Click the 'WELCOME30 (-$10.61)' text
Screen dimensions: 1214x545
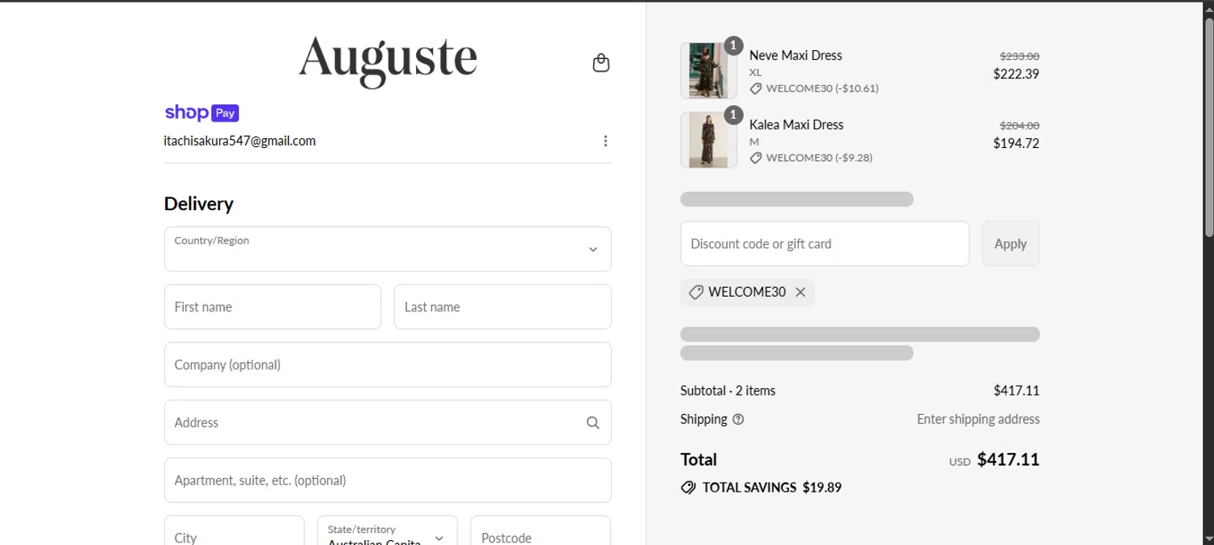click(x=822, y=88)
